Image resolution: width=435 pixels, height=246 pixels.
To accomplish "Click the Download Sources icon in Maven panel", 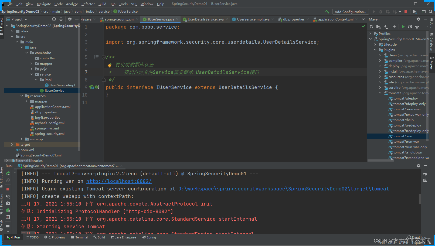I will (x=385, y=27).
